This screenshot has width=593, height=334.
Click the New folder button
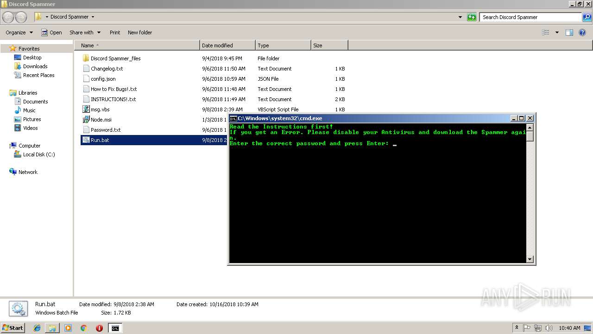click(140, 32)
